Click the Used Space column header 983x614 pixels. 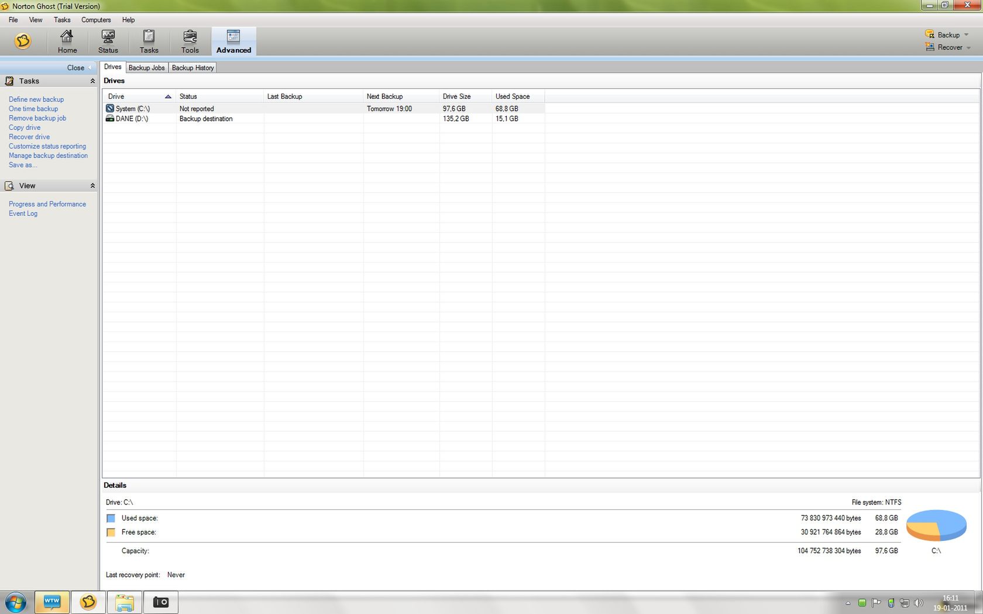coord(518,96)
